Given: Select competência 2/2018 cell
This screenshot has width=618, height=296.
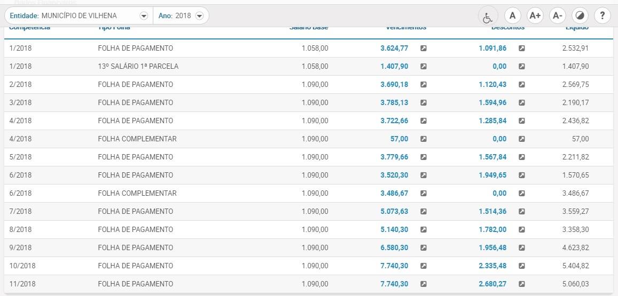Looking at the screenshot, I should tap(20, 85).
